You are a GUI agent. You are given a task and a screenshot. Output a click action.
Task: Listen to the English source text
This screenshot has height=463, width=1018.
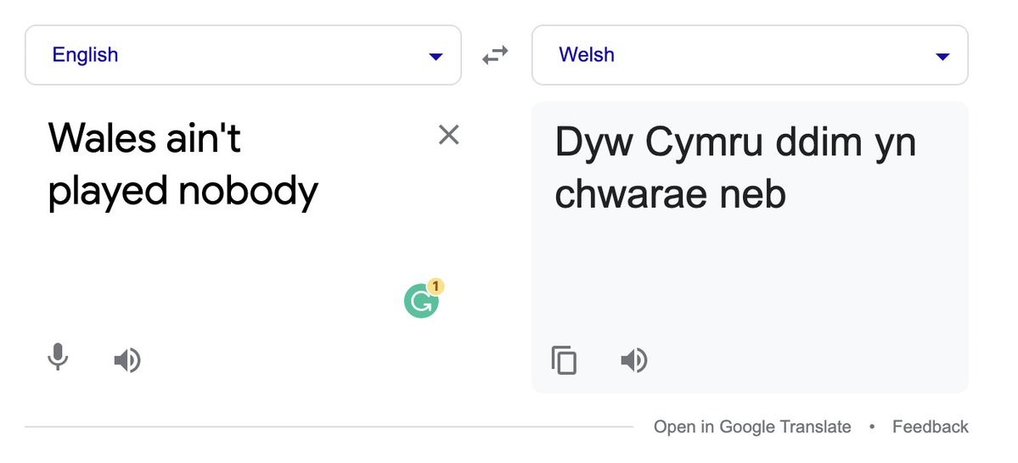(x=127, y=360)
